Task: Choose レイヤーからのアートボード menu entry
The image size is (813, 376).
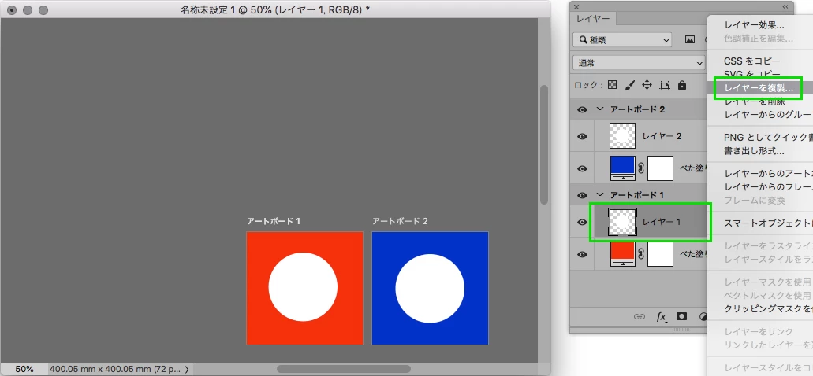Action: [768, 174]
